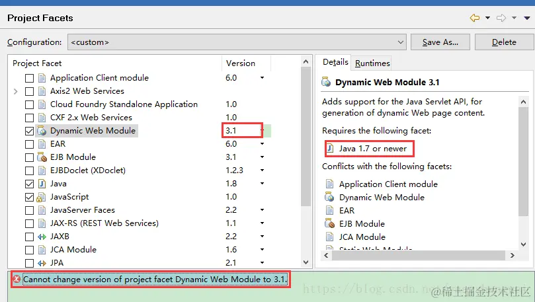Switch to the Runtimes tab
This screenshot has width=535, height=302.
[x=372, y=63]
